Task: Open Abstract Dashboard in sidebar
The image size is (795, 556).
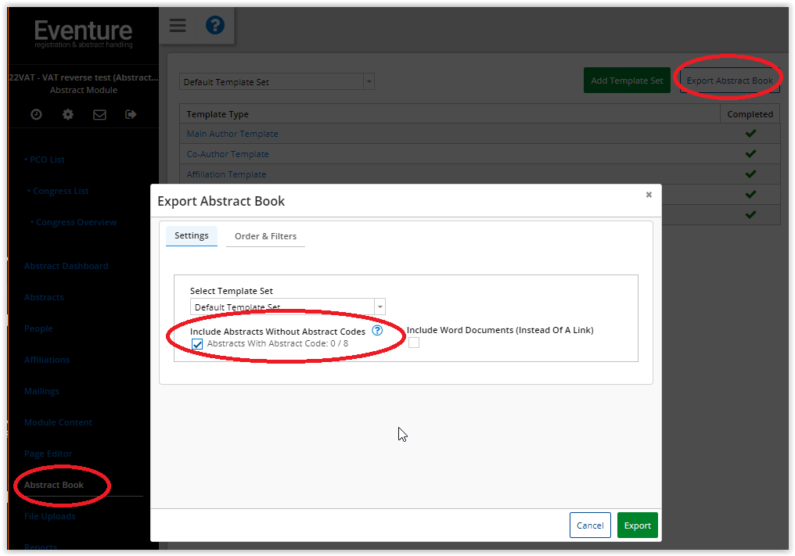Action: pos(66,266)
